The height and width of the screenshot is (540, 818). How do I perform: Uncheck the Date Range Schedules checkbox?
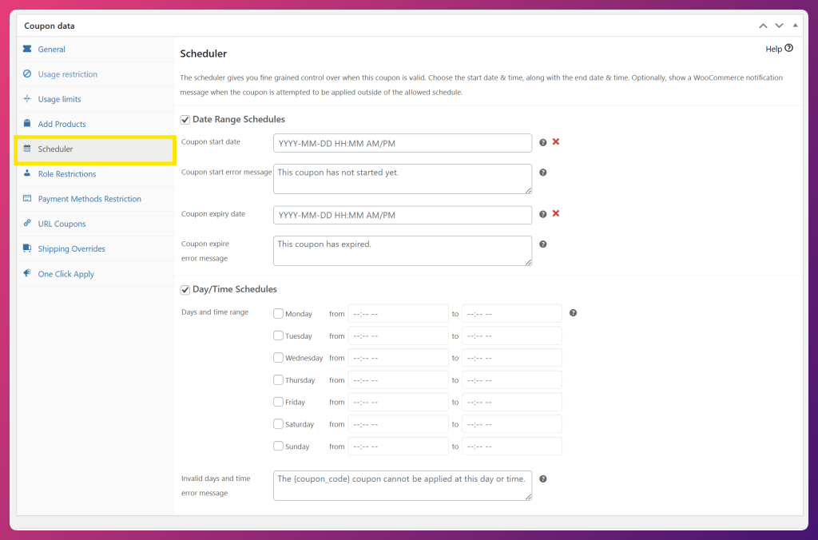click(184, 119)
